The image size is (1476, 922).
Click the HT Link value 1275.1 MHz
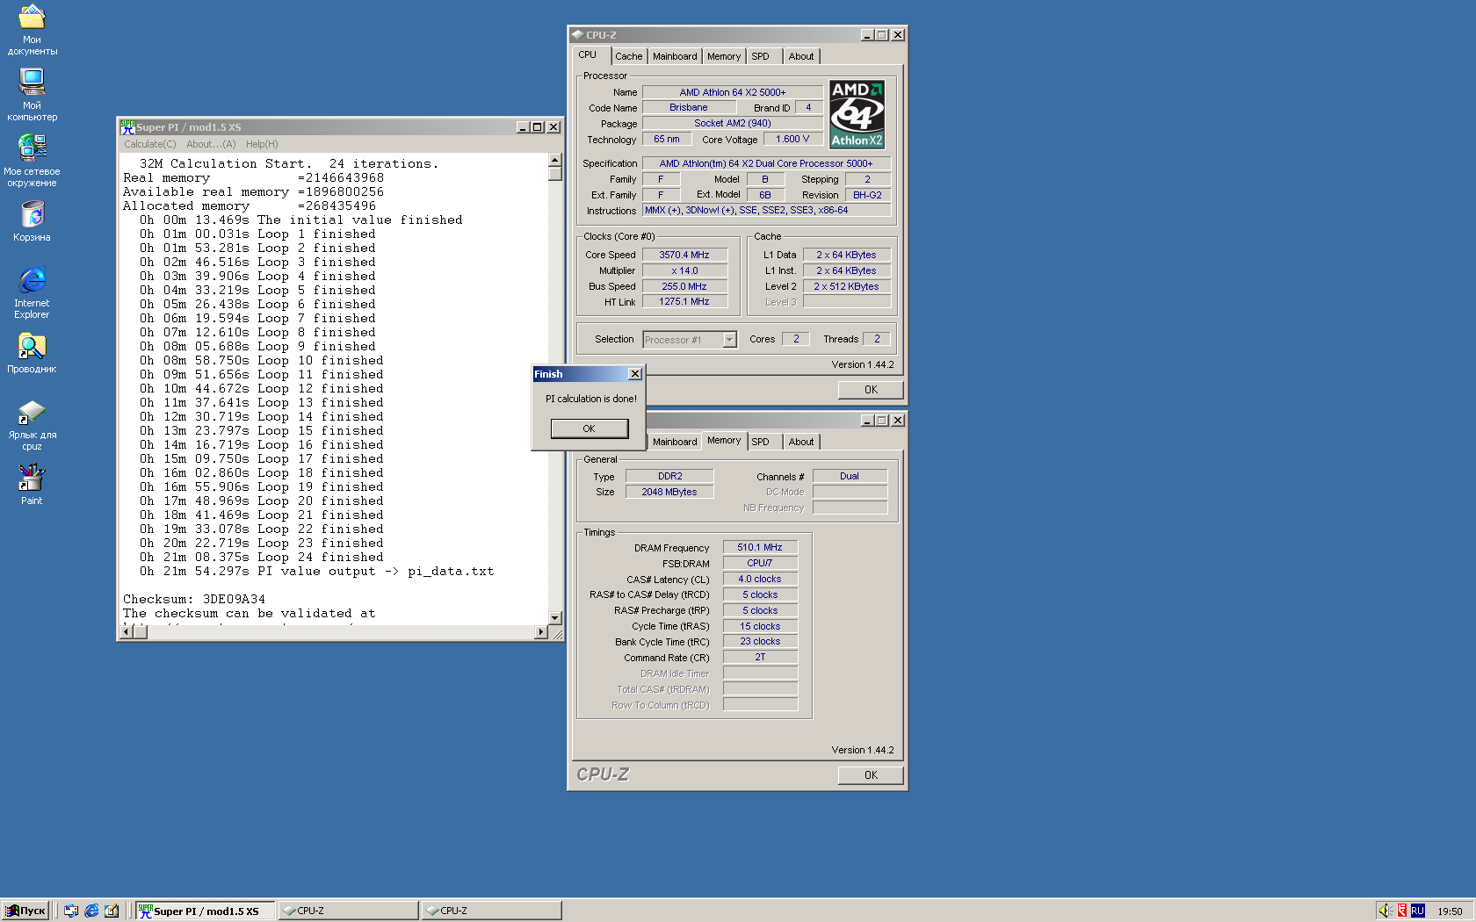tap(684, 301)
